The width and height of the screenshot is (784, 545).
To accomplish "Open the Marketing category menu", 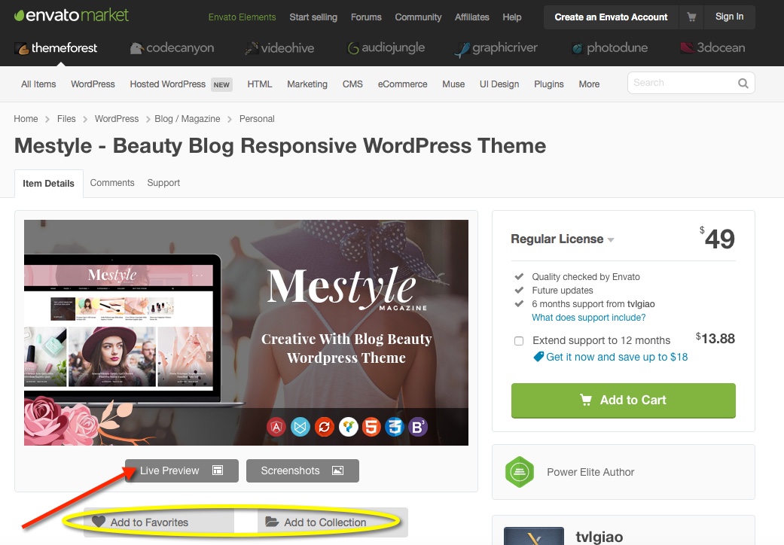I will coord(307,84).
